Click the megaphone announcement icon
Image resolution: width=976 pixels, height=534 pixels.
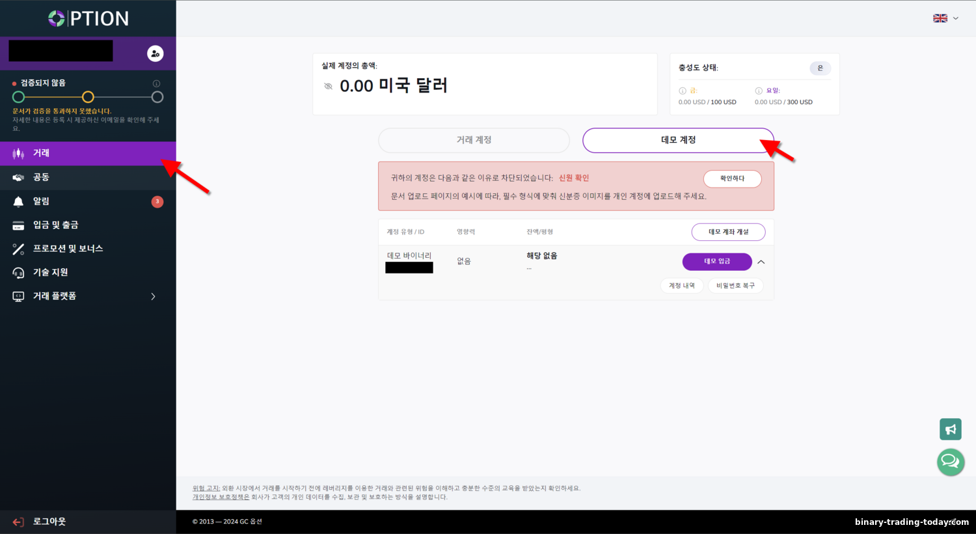point(951,429)
